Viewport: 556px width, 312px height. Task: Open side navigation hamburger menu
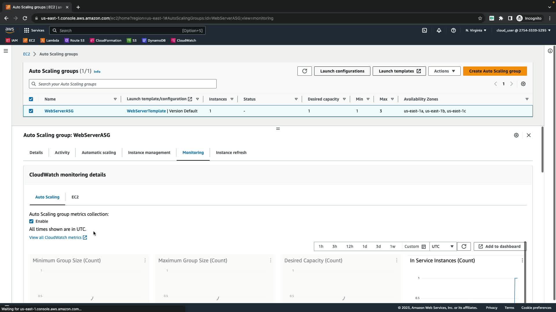[x=6, y=51]
